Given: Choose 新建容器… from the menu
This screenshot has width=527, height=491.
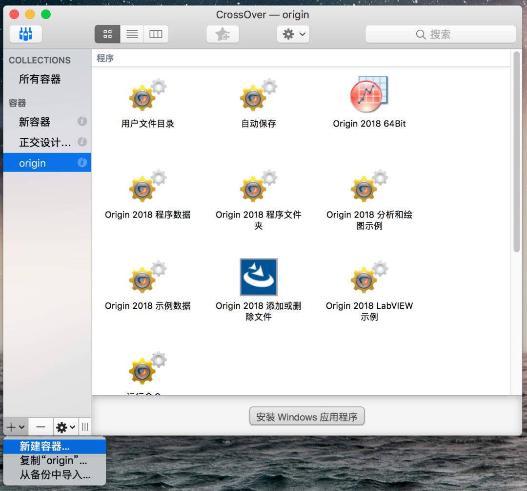Looking at the screenshot, I should pos(55,446).
